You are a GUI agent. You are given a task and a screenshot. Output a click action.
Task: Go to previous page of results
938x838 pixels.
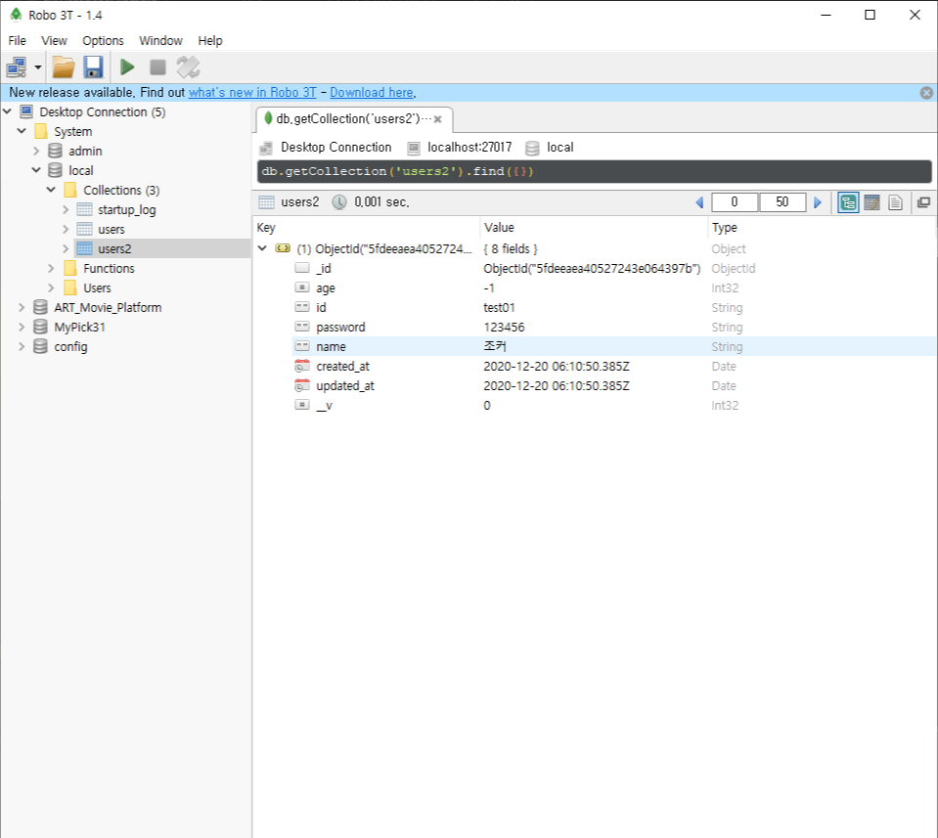699,202
